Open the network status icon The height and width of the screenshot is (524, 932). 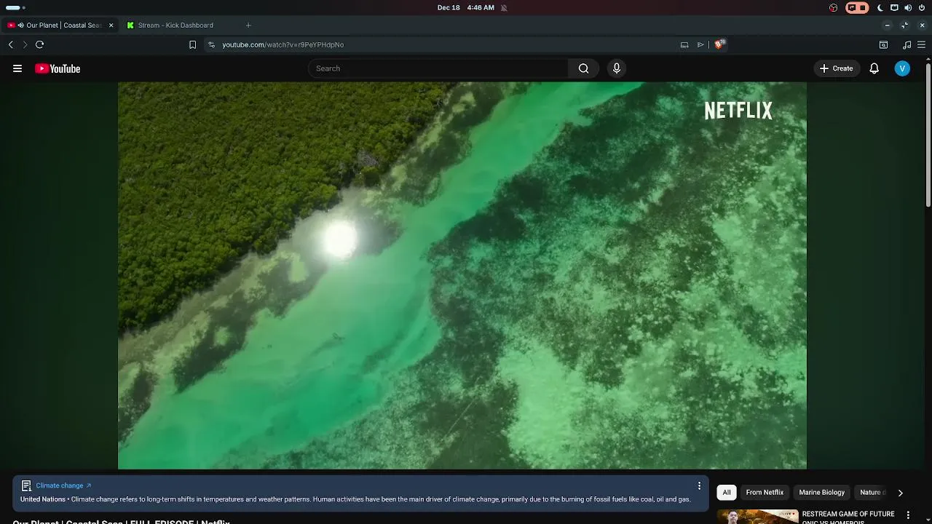894,7
